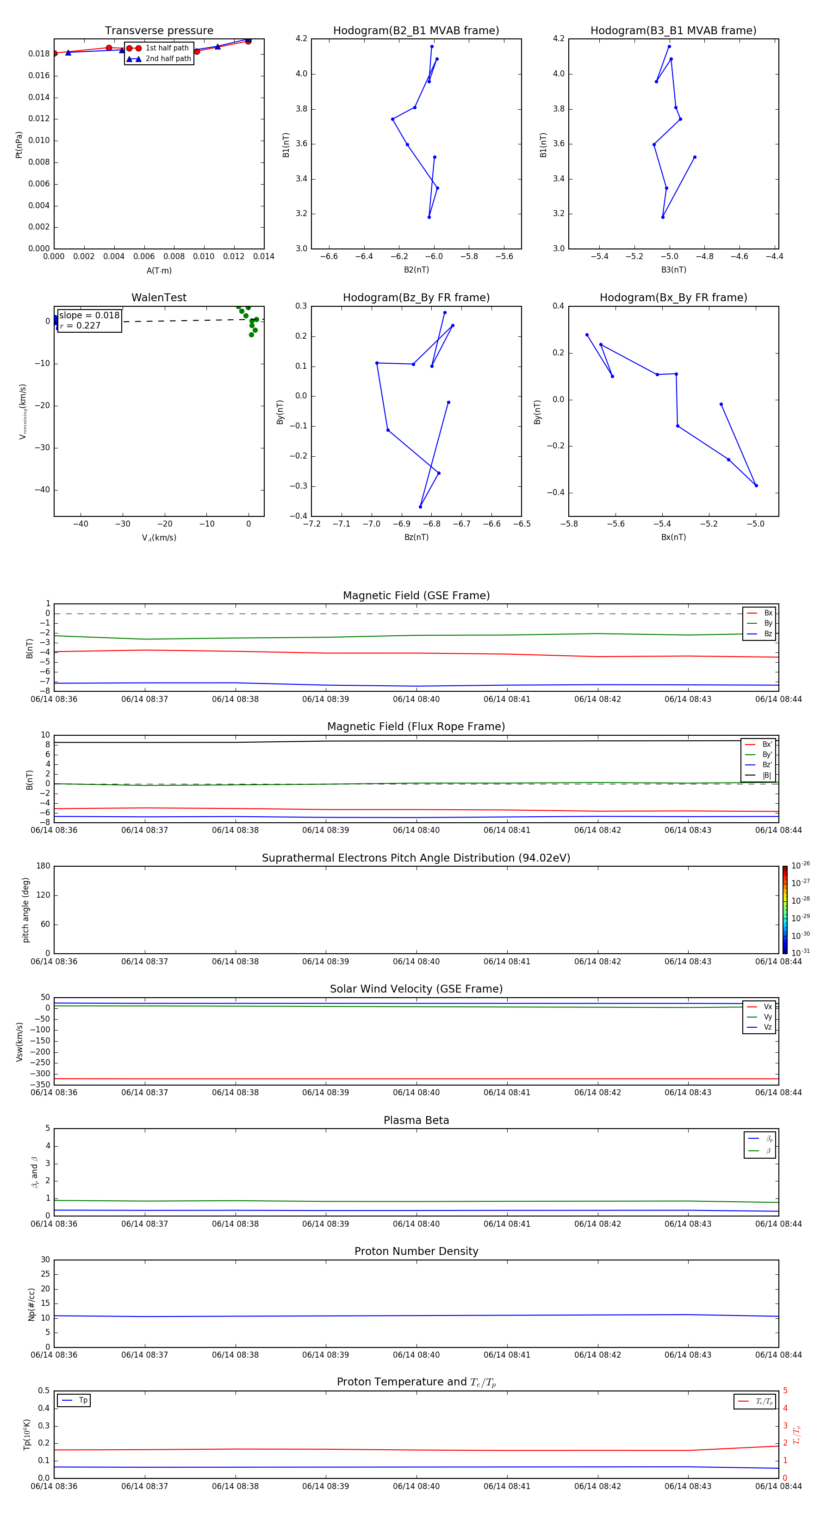The image size is (833, 1527).
Task: Click the Vy entry in velocity legend
Action: [x=759, y=1017]
